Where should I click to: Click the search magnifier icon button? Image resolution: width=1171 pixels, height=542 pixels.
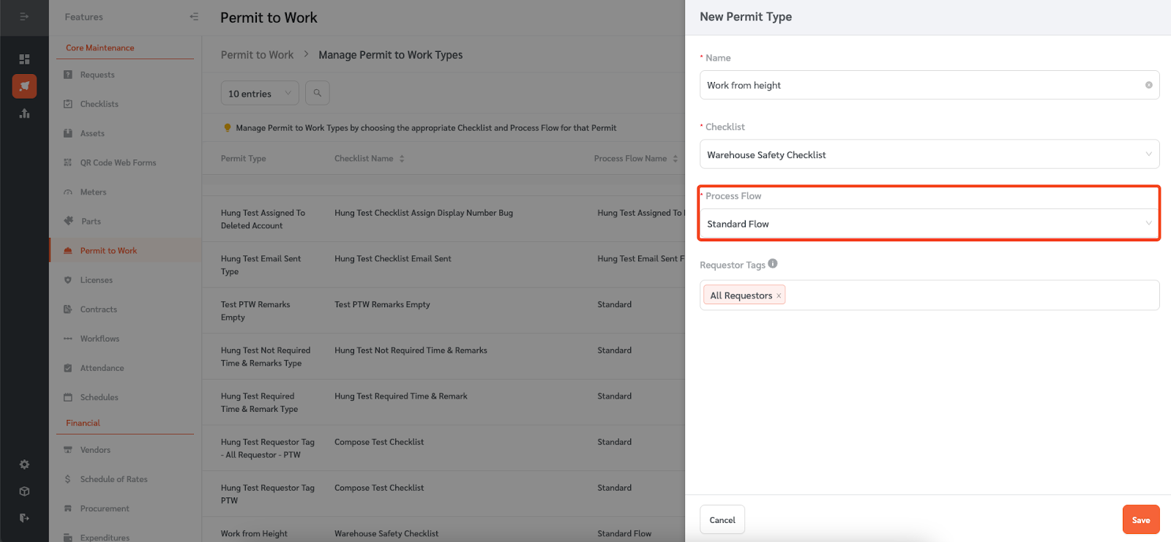point(318,93)
